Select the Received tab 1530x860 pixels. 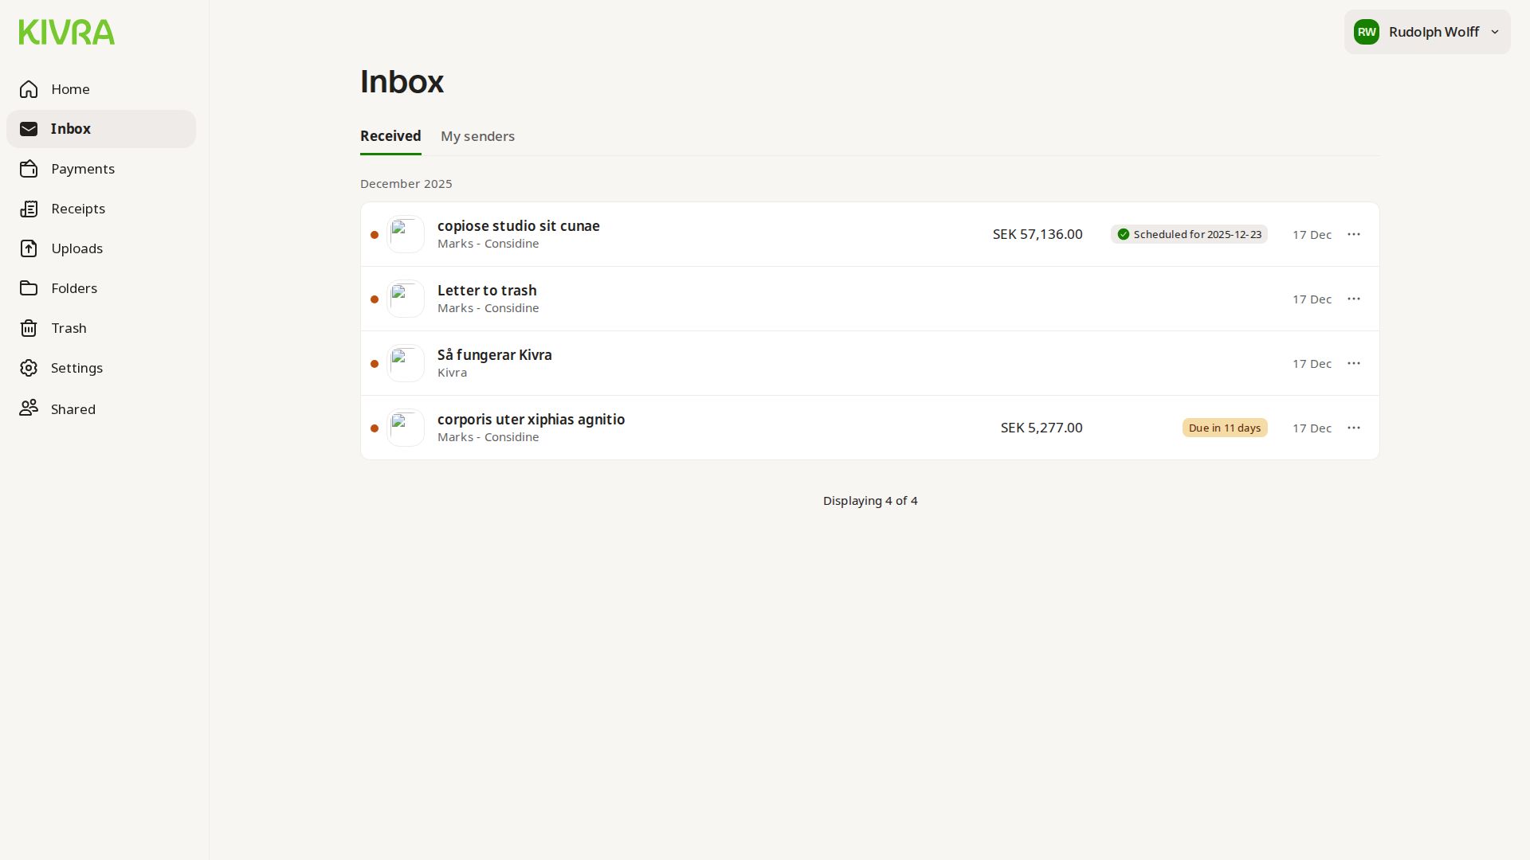click(x=390, y=136)
